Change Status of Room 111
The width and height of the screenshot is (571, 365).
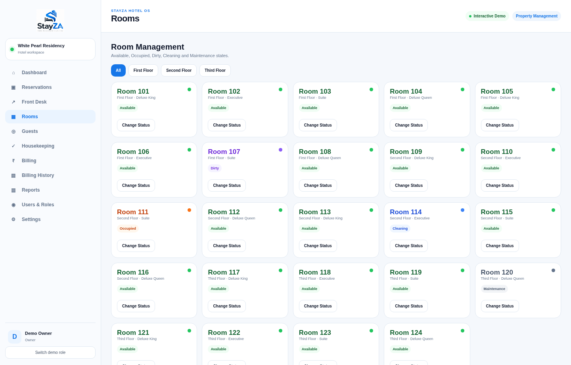tap(136, 246)
